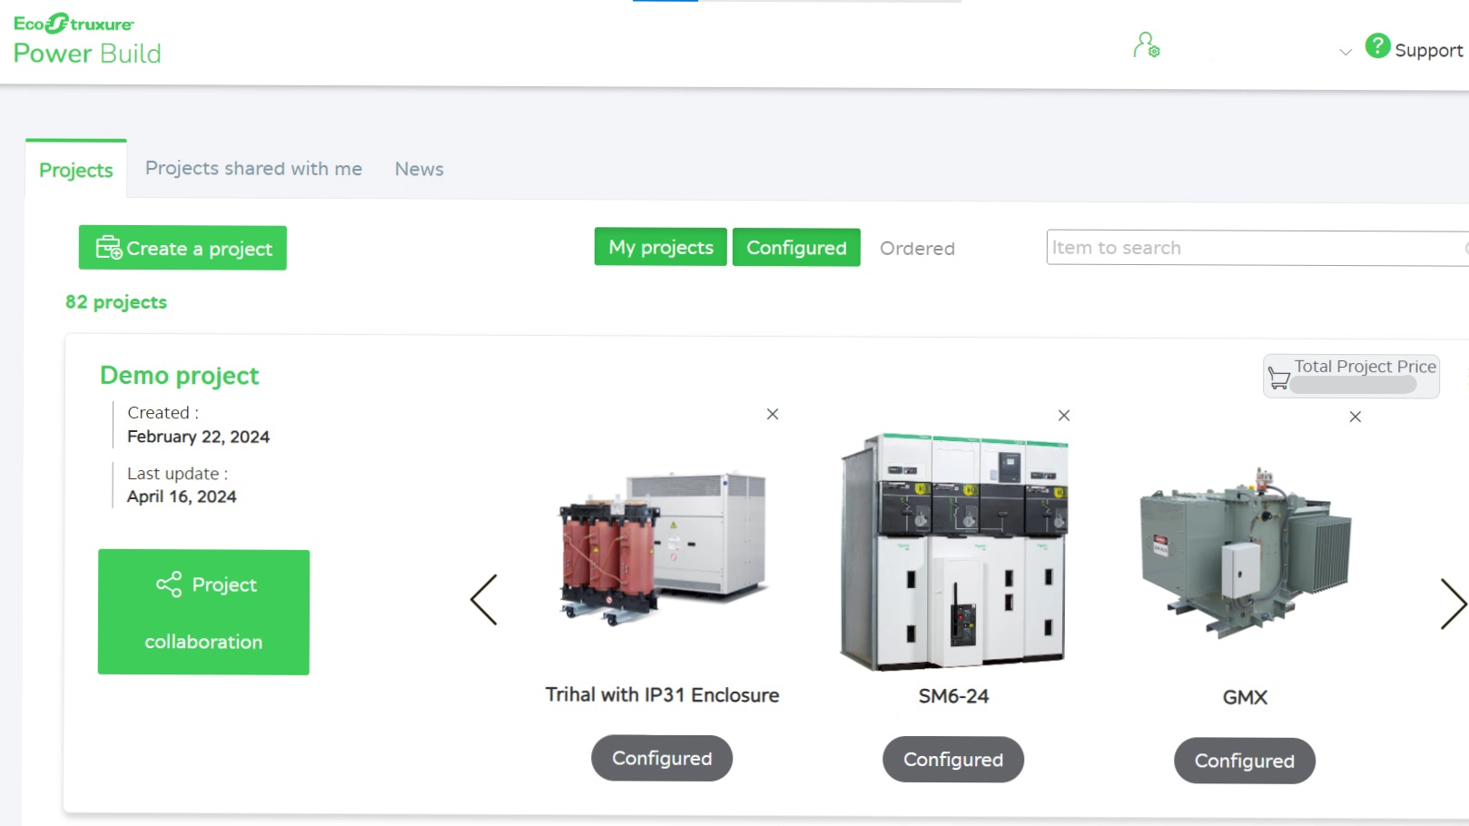This screenshot has width=1469, height=826.
Task: Expand the account dropdown chevron
Action: click(1346, 52)
